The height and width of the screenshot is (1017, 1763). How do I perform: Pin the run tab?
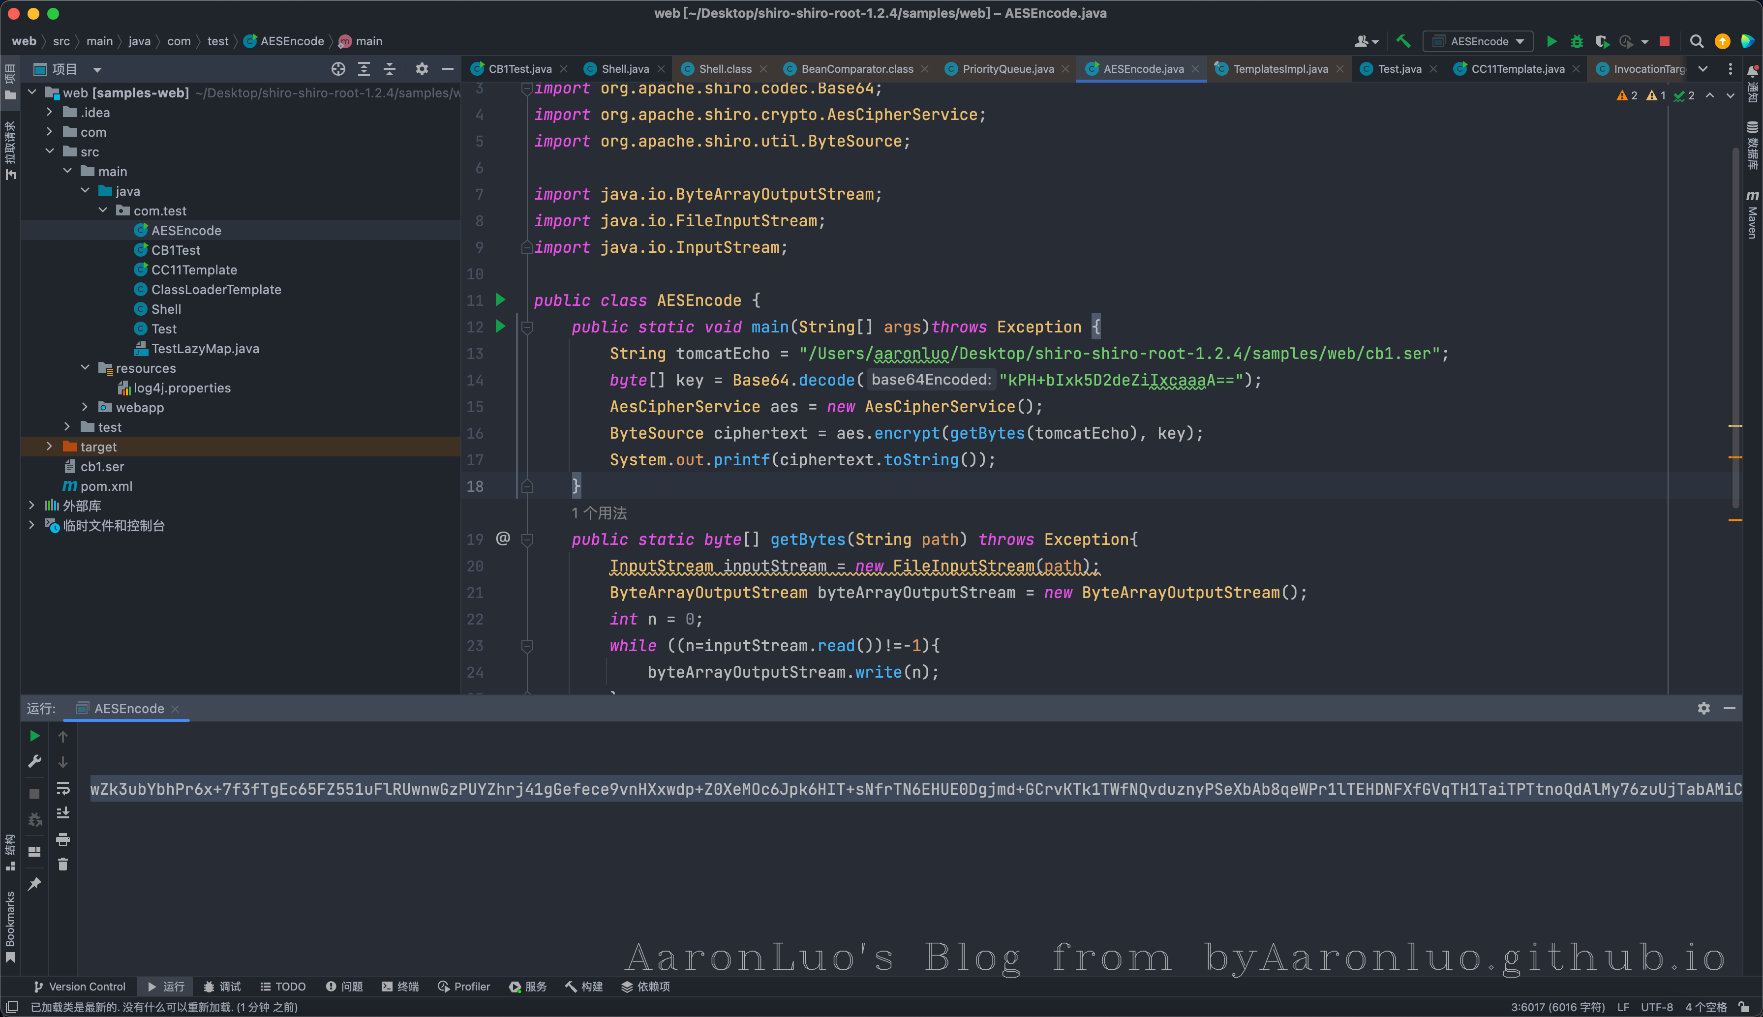[x=34, y=884]
